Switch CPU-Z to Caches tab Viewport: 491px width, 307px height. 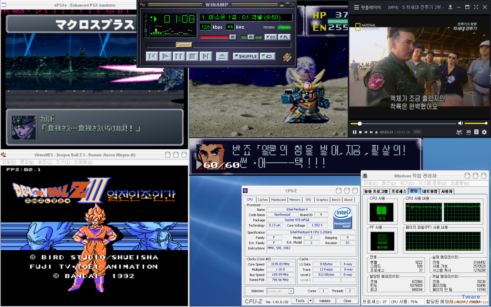(x=262, y=200)
